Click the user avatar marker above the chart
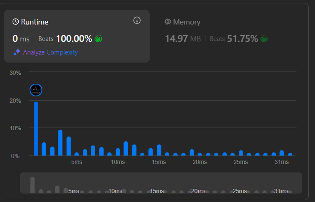 tap(36, 90)
